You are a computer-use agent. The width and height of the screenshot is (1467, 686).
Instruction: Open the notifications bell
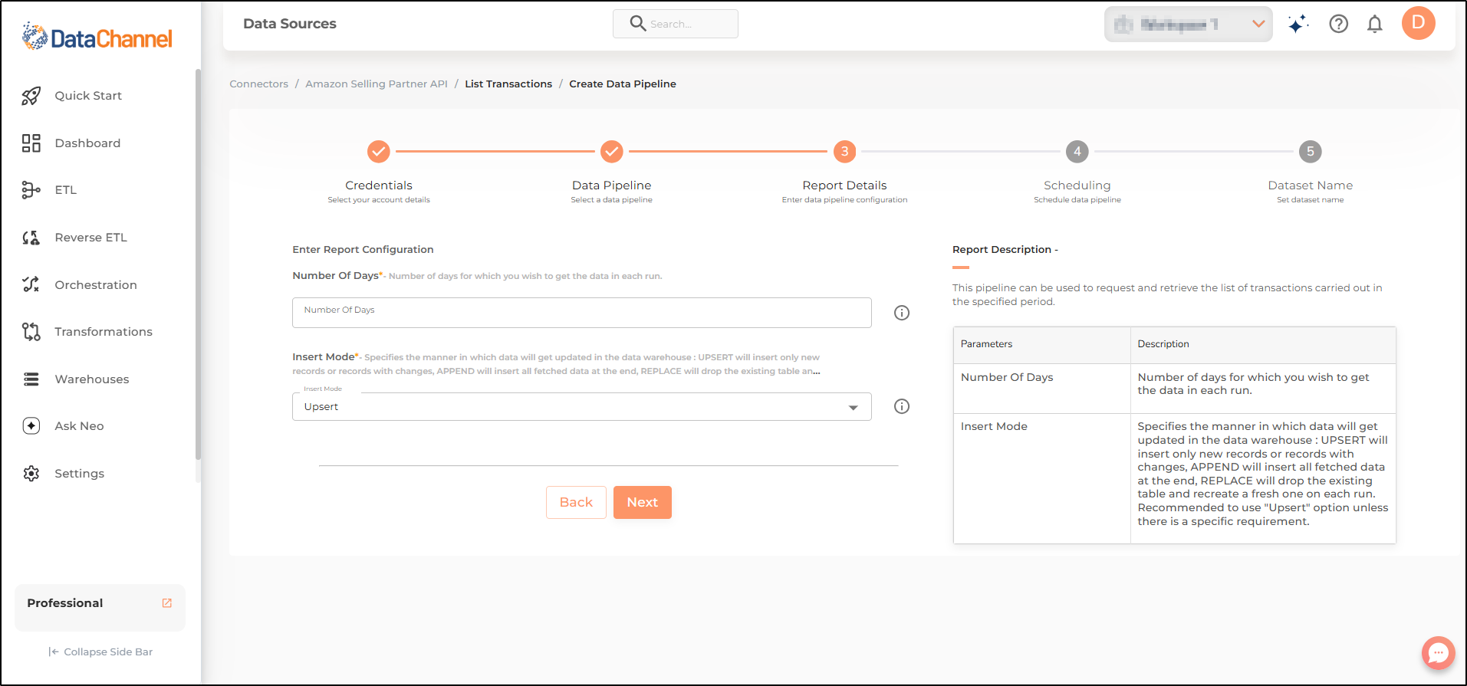(1375, 24)
